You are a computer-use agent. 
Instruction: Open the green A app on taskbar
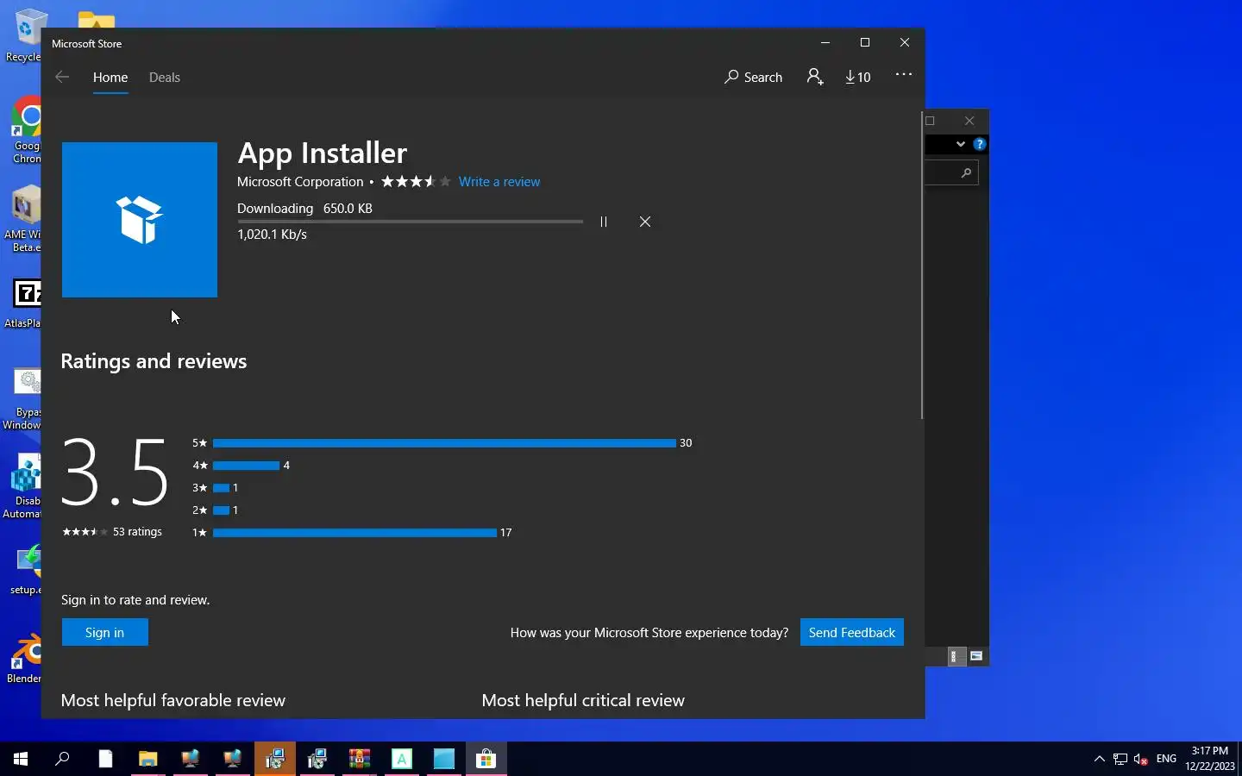[402, 759]
